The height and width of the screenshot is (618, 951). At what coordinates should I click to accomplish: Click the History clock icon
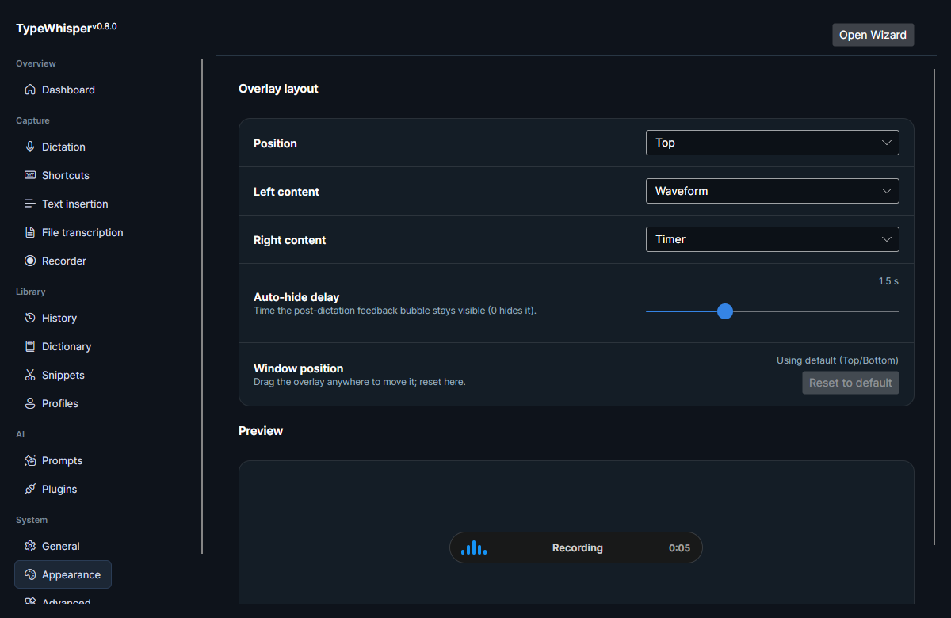click(x=30, y=318)
